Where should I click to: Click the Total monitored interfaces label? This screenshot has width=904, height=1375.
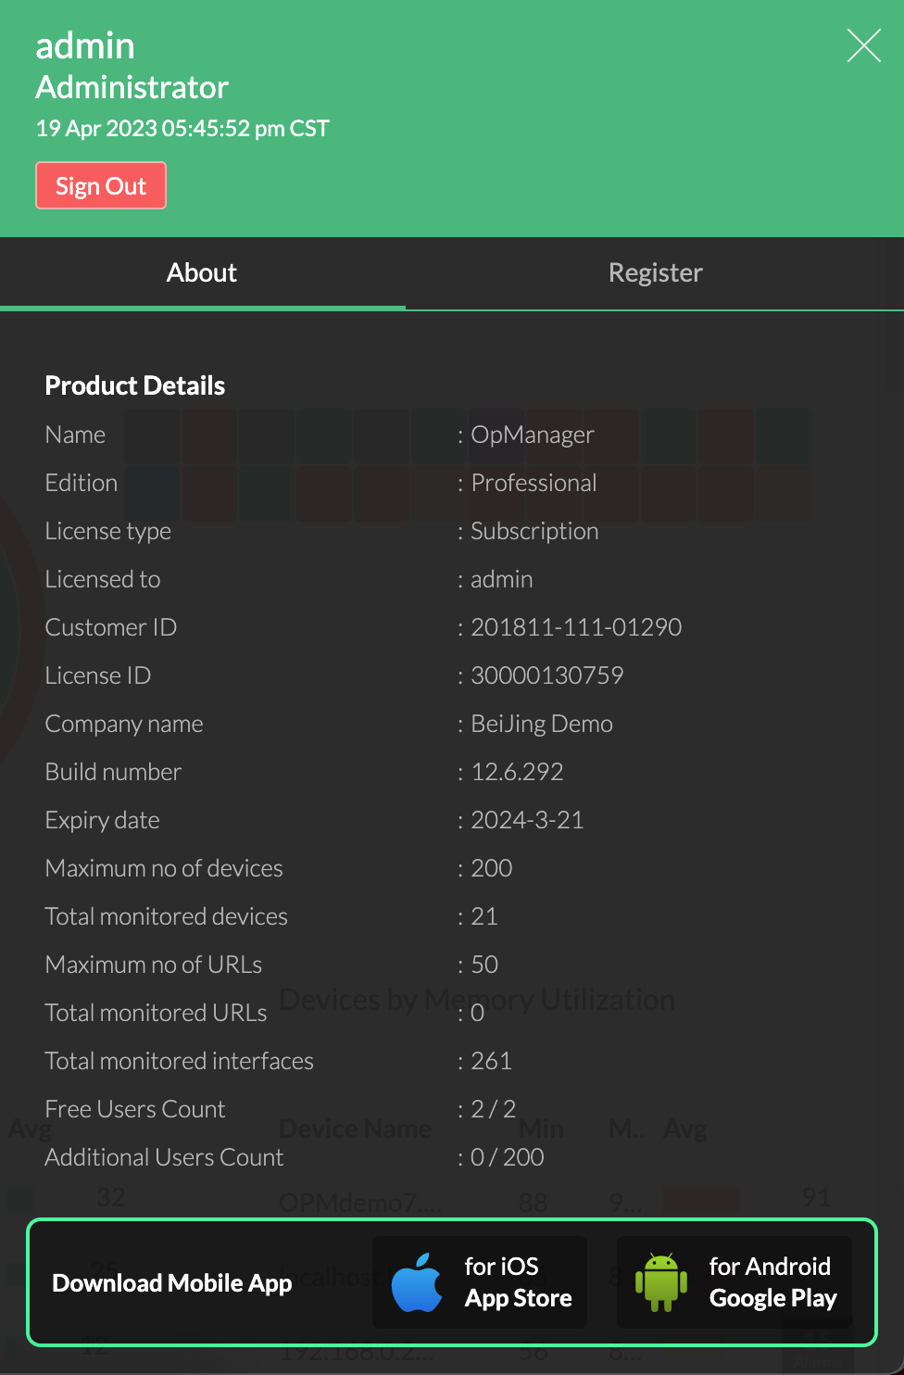pyautogui.click(x=180, y=1061)
